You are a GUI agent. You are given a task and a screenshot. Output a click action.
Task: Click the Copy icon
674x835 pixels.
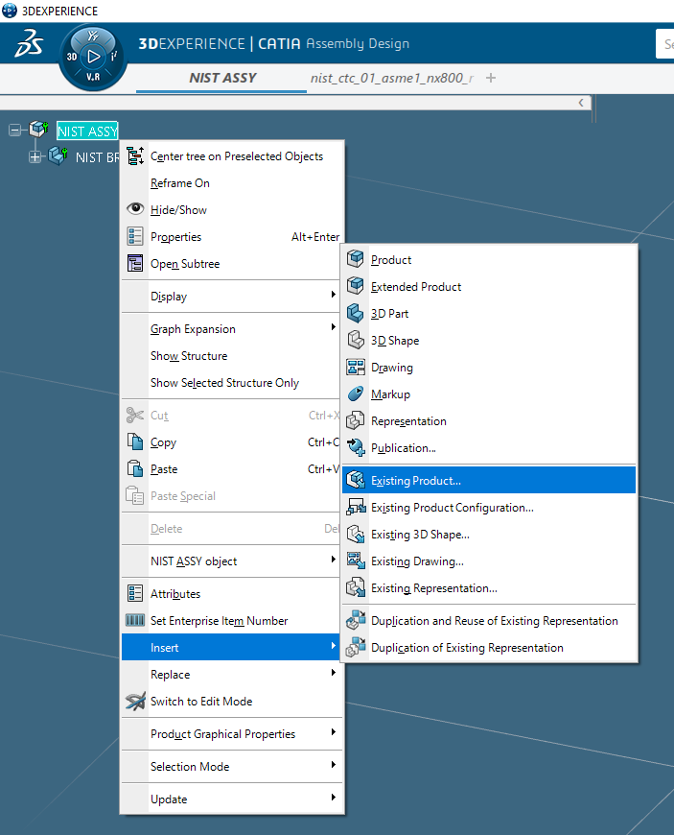tap(135, 442)
